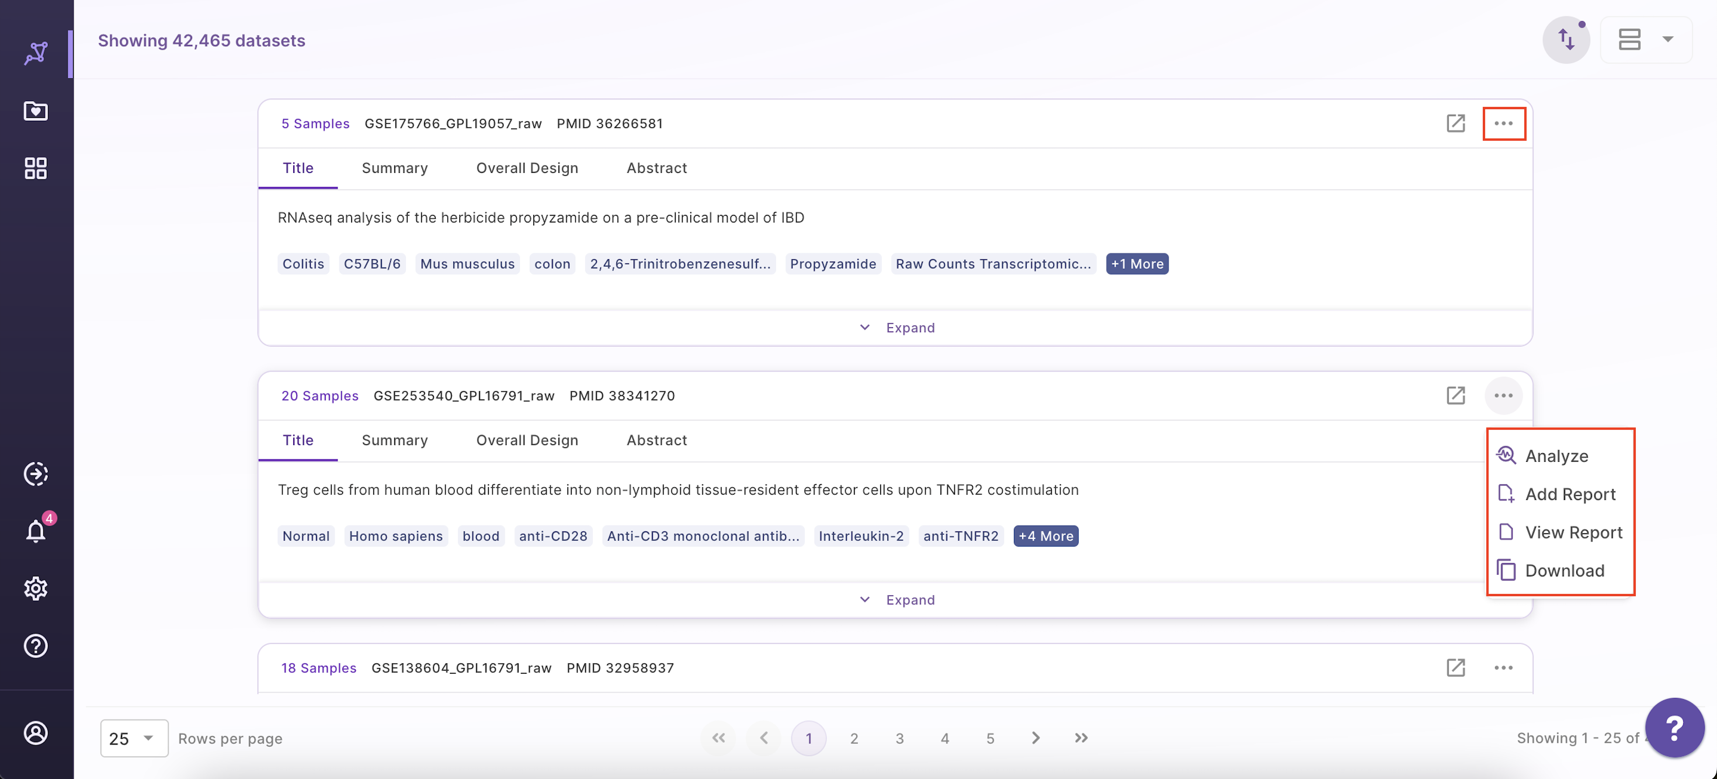Click the colon tag
Viewport: 1717px width, 779px height.
[x=552, y=264]
